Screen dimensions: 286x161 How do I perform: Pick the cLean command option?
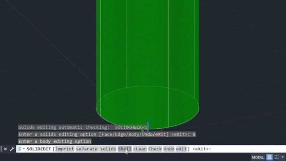pyautogui.click(x=140, y=149)
